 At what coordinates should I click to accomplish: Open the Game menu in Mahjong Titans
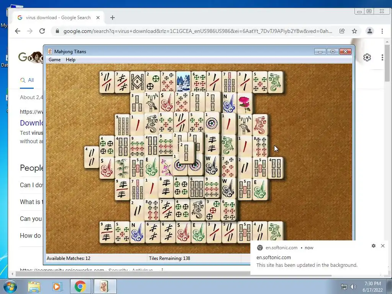coord(54,60)
